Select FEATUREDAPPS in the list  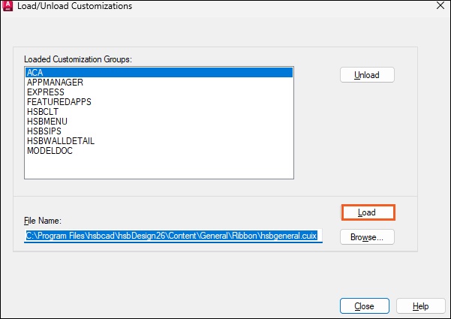(x=159, y=102)
